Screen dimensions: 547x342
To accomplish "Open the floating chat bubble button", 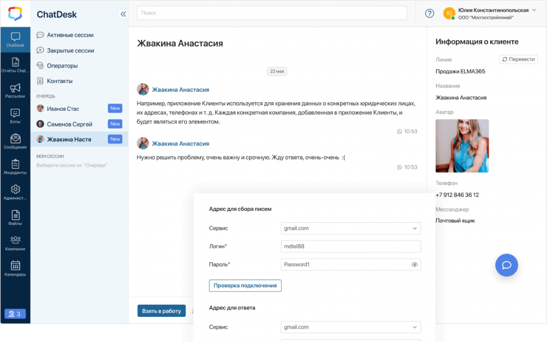I will click(x=506, y=265).
